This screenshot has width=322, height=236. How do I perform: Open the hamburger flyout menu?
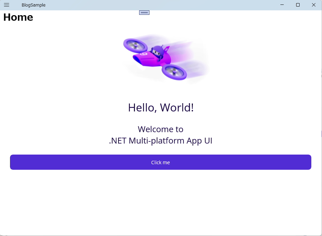pos(7,5)
